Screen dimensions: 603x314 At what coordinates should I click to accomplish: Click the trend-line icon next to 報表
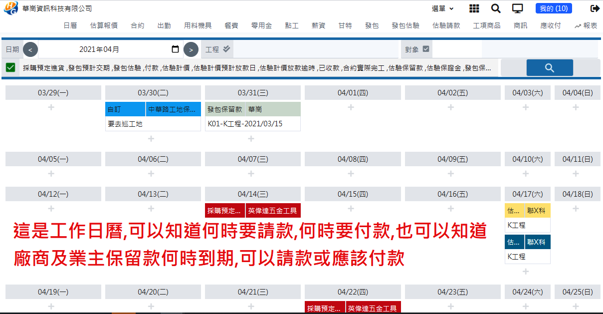pyautogui.click(x=577, y=25)
